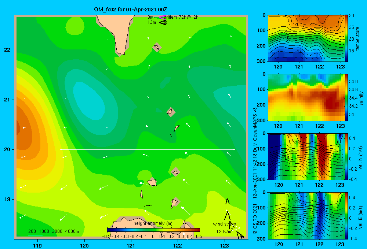Click the height anomaly color scale bar
The height and width of the screenshot is (249, 367).
coord(153,230)
